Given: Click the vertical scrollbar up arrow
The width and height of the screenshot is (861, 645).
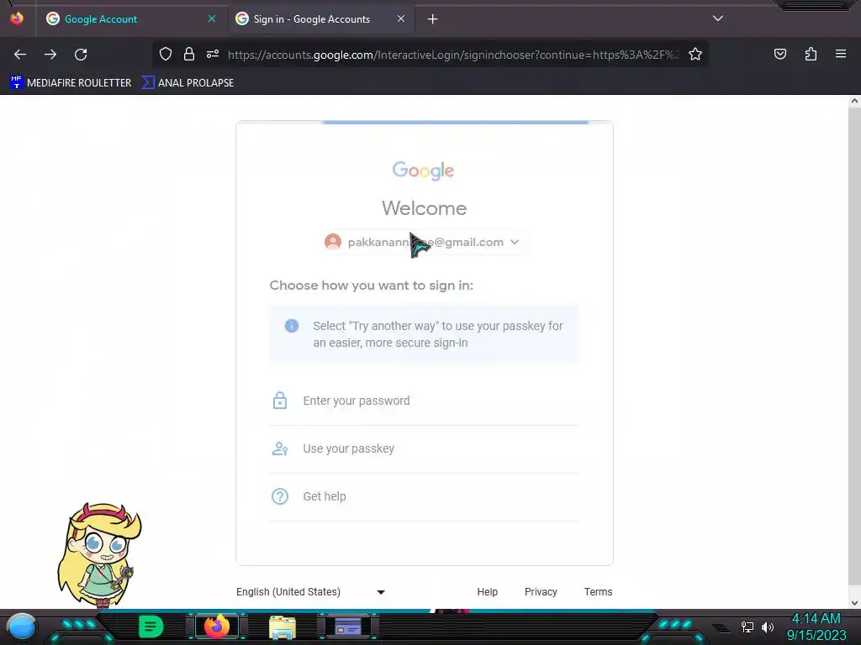Looking at the screenshot, I should [854, 101].
